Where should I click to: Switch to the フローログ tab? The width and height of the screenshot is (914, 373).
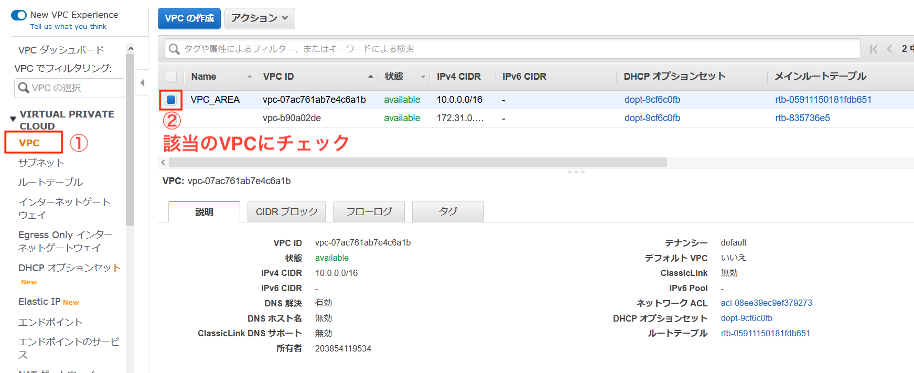click(369, 211)
